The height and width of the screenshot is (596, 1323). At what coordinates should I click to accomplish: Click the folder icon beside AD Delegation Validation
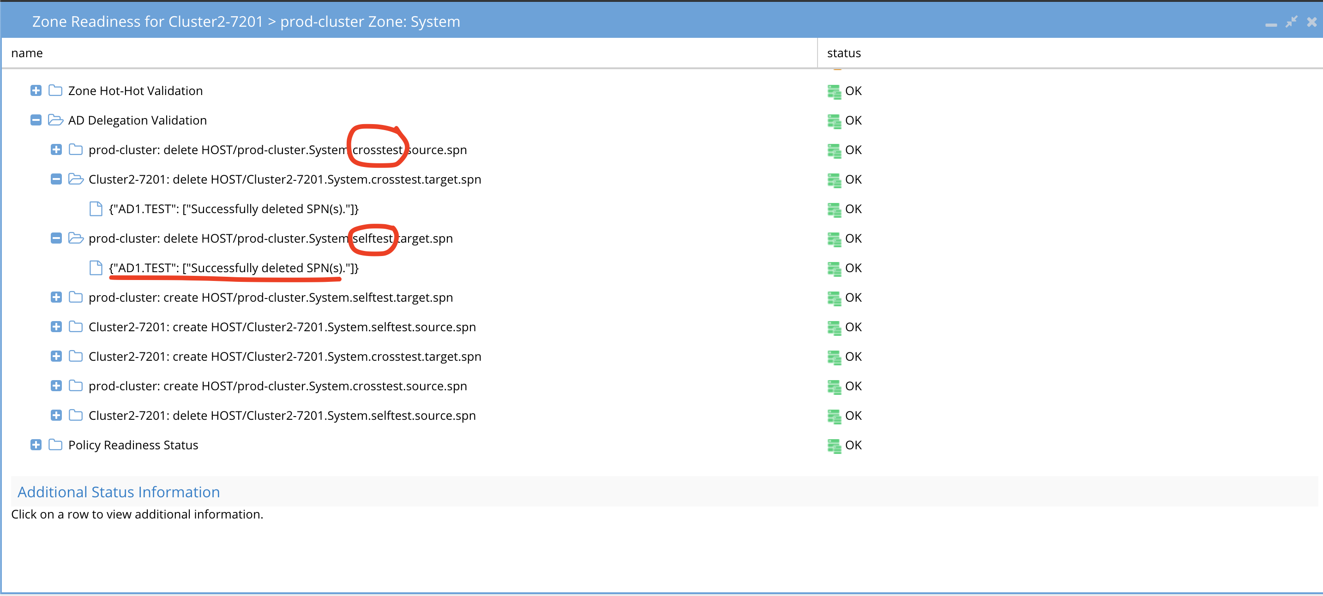pyautogui.click(x=55, y=119)
